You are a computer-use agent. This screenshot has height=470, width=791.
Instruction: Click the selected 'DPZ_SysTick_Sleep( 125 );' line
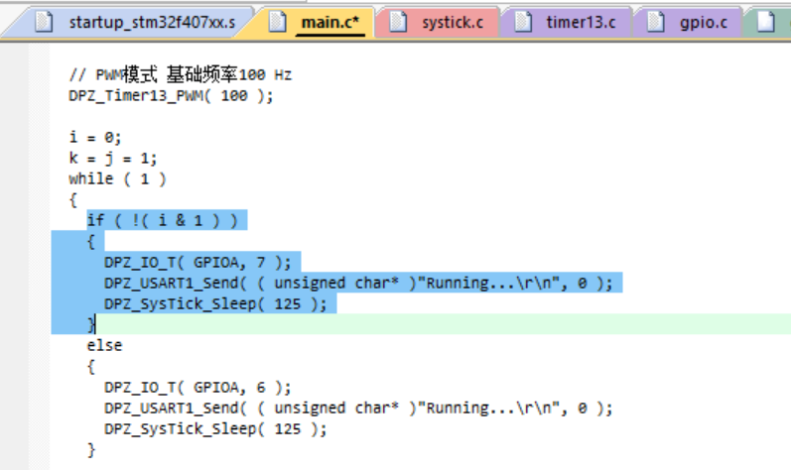[215, 303]
